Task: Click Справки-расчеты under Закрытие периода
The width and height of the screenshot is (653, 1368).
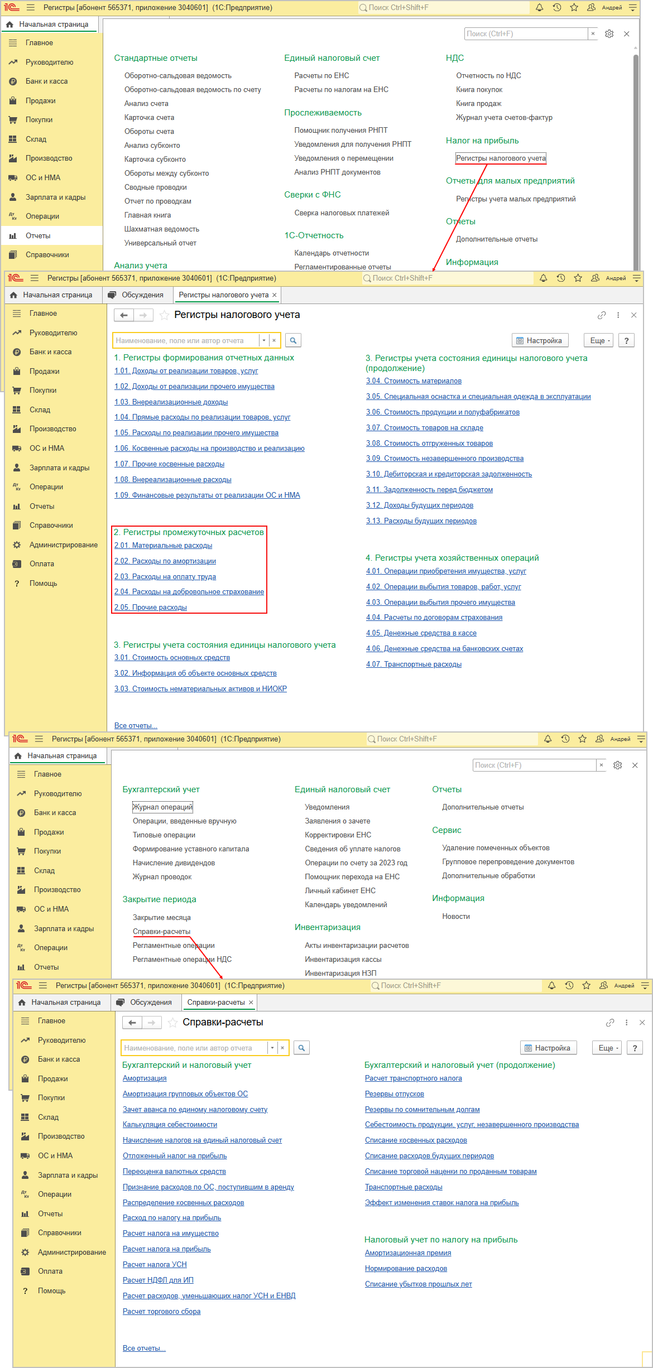Action: (x=161, y=931)
